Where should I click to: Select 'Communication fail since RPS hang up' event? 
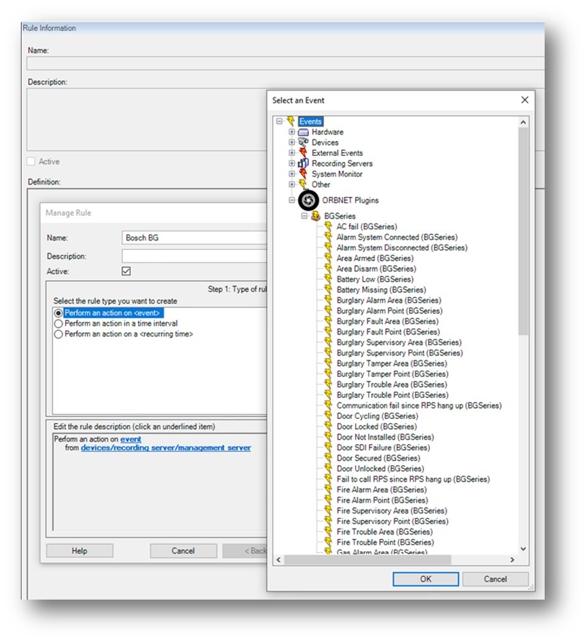(419, 405)
